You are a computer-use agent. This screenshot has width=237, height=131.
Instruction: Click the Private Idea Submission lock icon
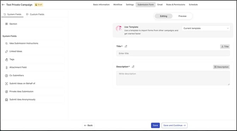coord(6,91)
